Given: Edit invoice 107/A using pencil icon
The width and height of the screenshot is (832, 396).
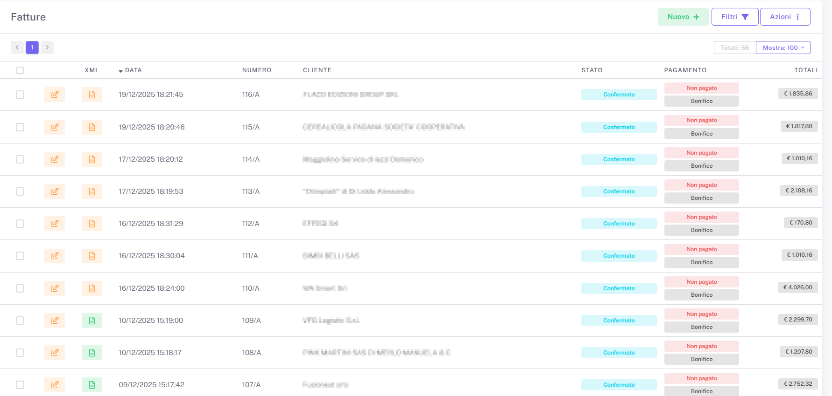Looking at the screenshot, I should [55, 385].
